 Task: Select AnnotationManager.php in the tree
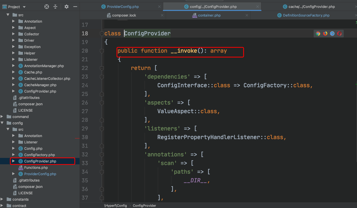point(44,66)
